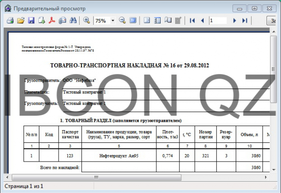Print the report with the printer icon
This screenshot has width=281, height=193.
tap(10, 21)
